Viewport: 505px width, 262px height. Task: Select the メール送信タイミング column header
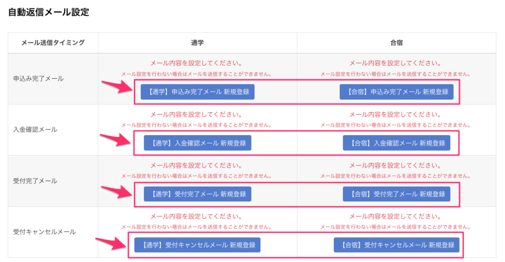[x=53, y=43]
